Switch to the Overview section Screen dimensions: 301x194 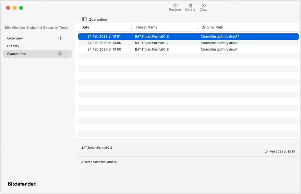(x=15, y=38)
